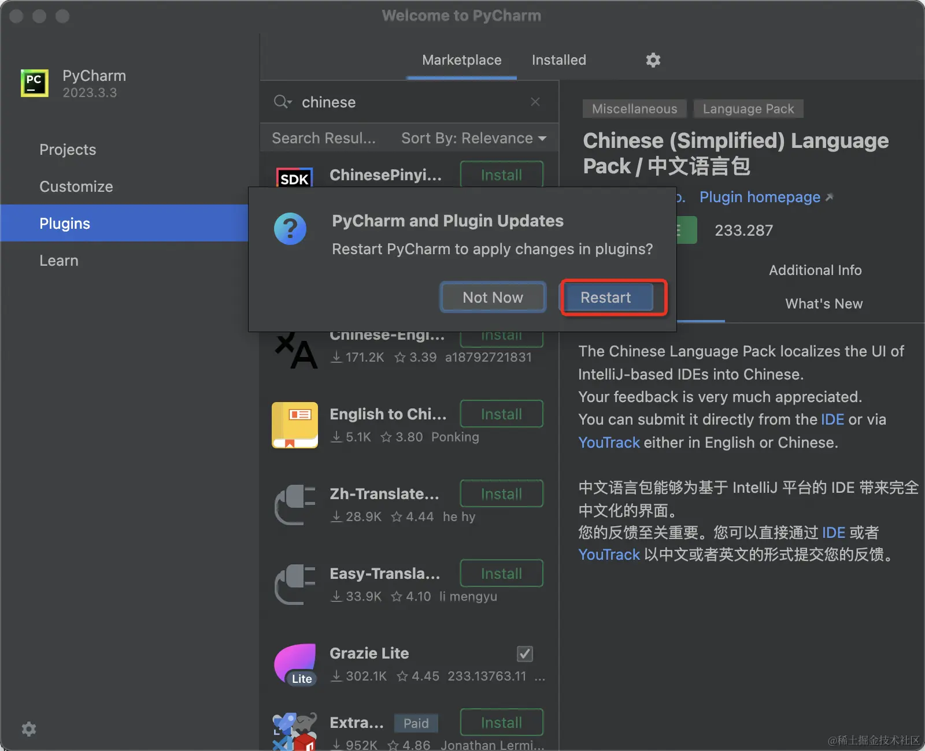Viewport: 925px width, 751px height.
Task: Select the Zh-Translate... plugin title
Action: click(384, 494)
